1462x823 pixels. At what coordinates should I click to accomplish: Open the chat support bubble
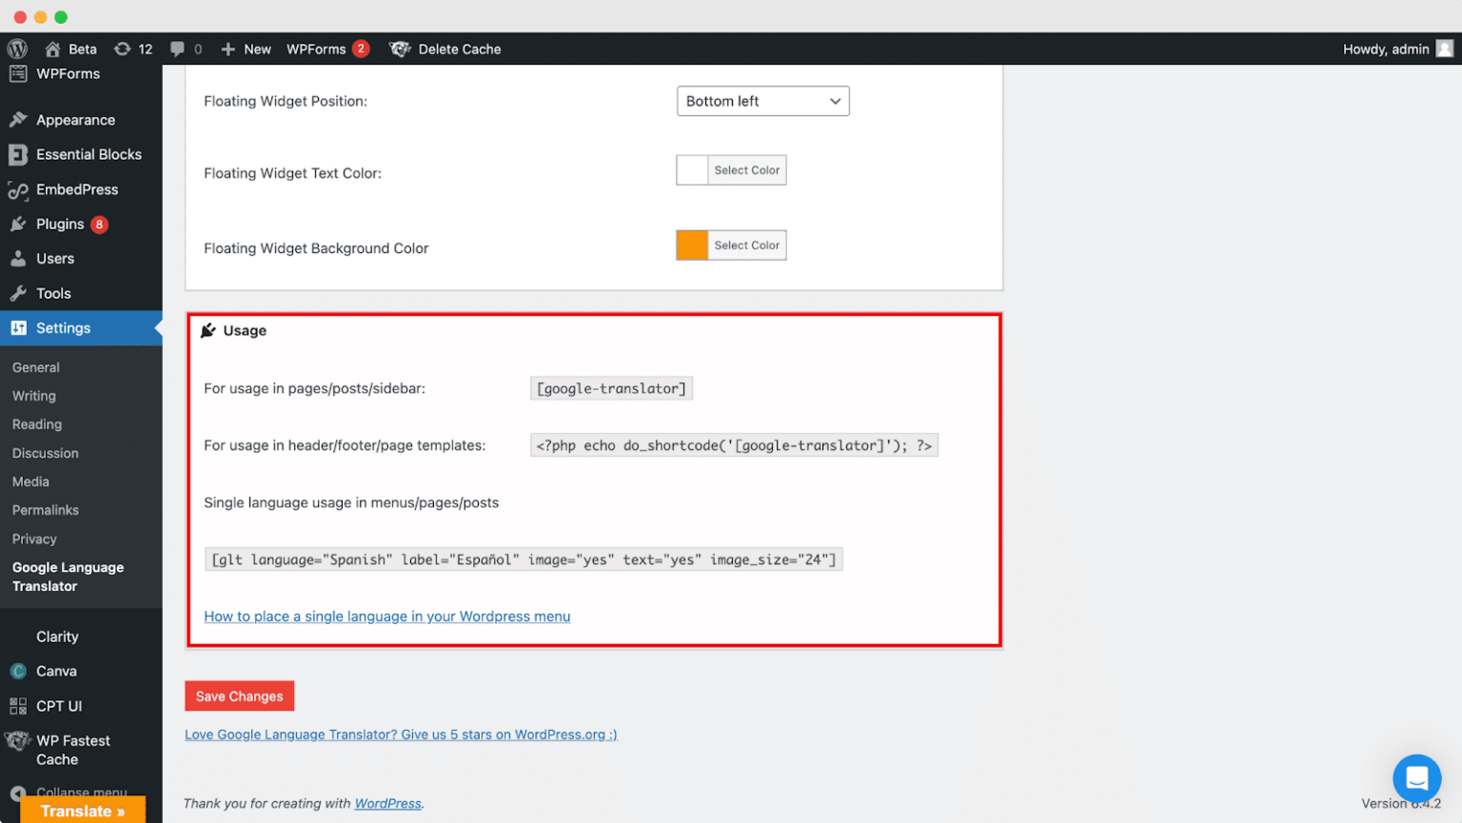pyautogui.click(x=1416, y=777)
